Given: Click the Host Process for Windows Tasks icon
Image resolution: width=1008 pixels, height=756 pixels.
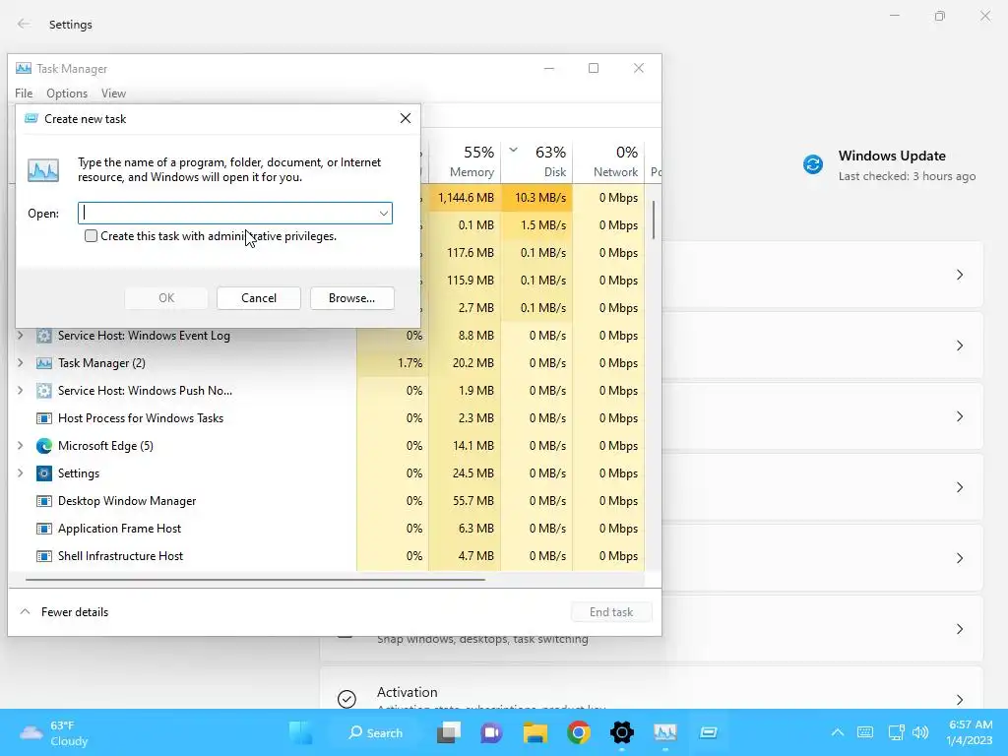Looking at the screenshot, I should coord(43,417).
